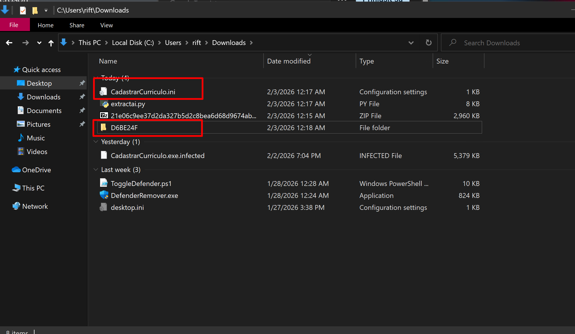Go up one folder level
The height and width of the screenshot is (334, 575).
pyautogui.click(x=51, y=43)
